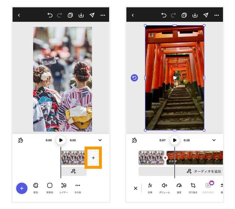235x209 pixels.
Task: Play the video in right screen timeline
Action: pos(175,140)
